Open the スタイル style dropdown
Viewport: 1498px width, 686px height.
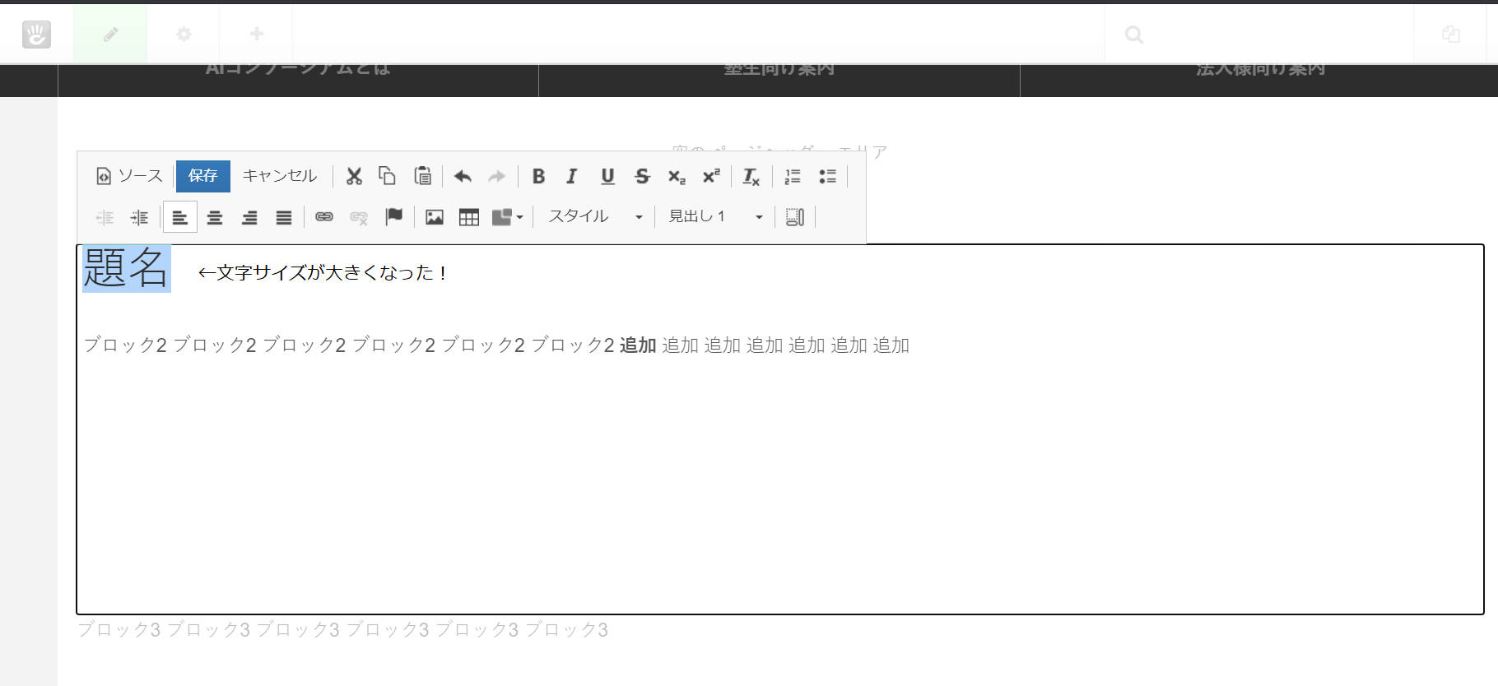(595, 216)
